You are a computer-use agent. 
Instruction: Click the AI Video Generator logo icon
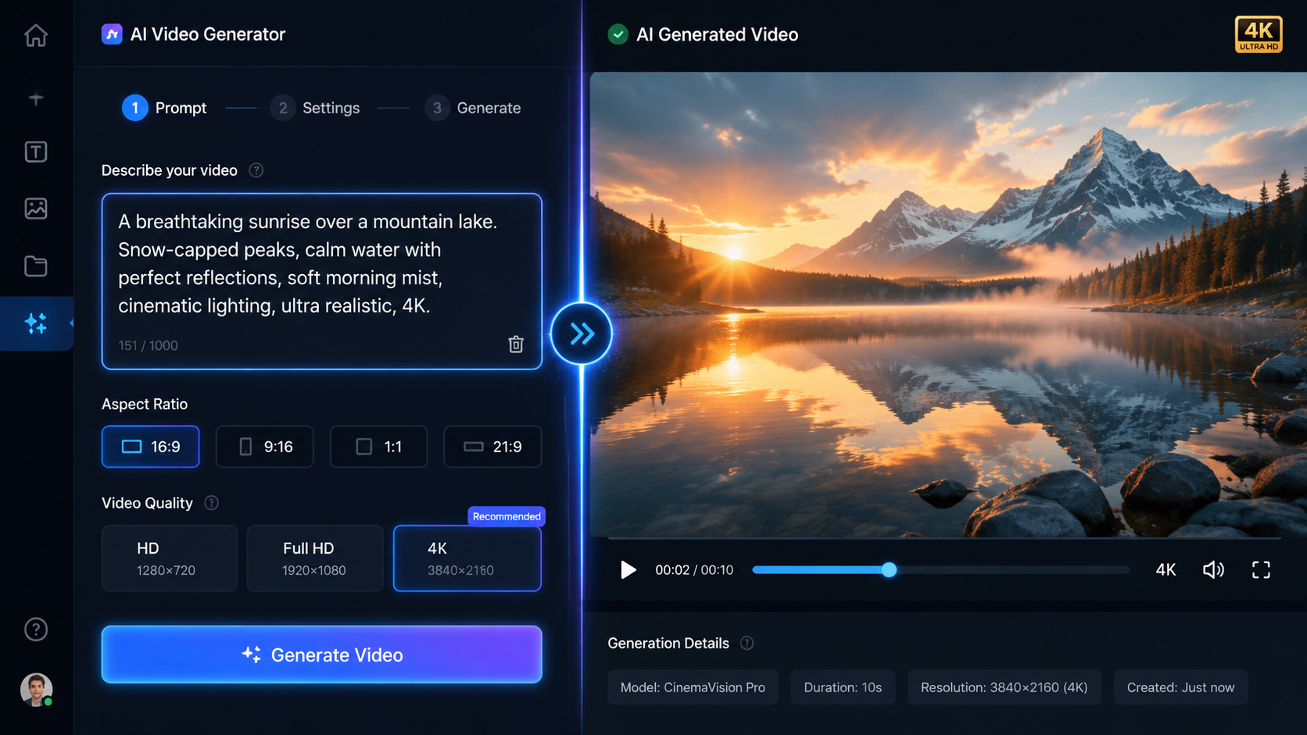click(x=112, y=34)
